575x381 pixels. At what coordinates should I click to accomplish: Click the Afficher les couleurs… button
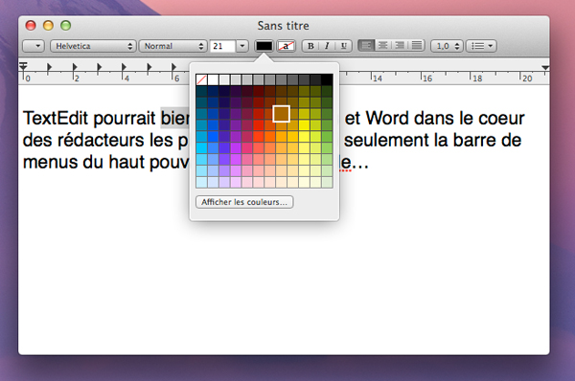244,202
